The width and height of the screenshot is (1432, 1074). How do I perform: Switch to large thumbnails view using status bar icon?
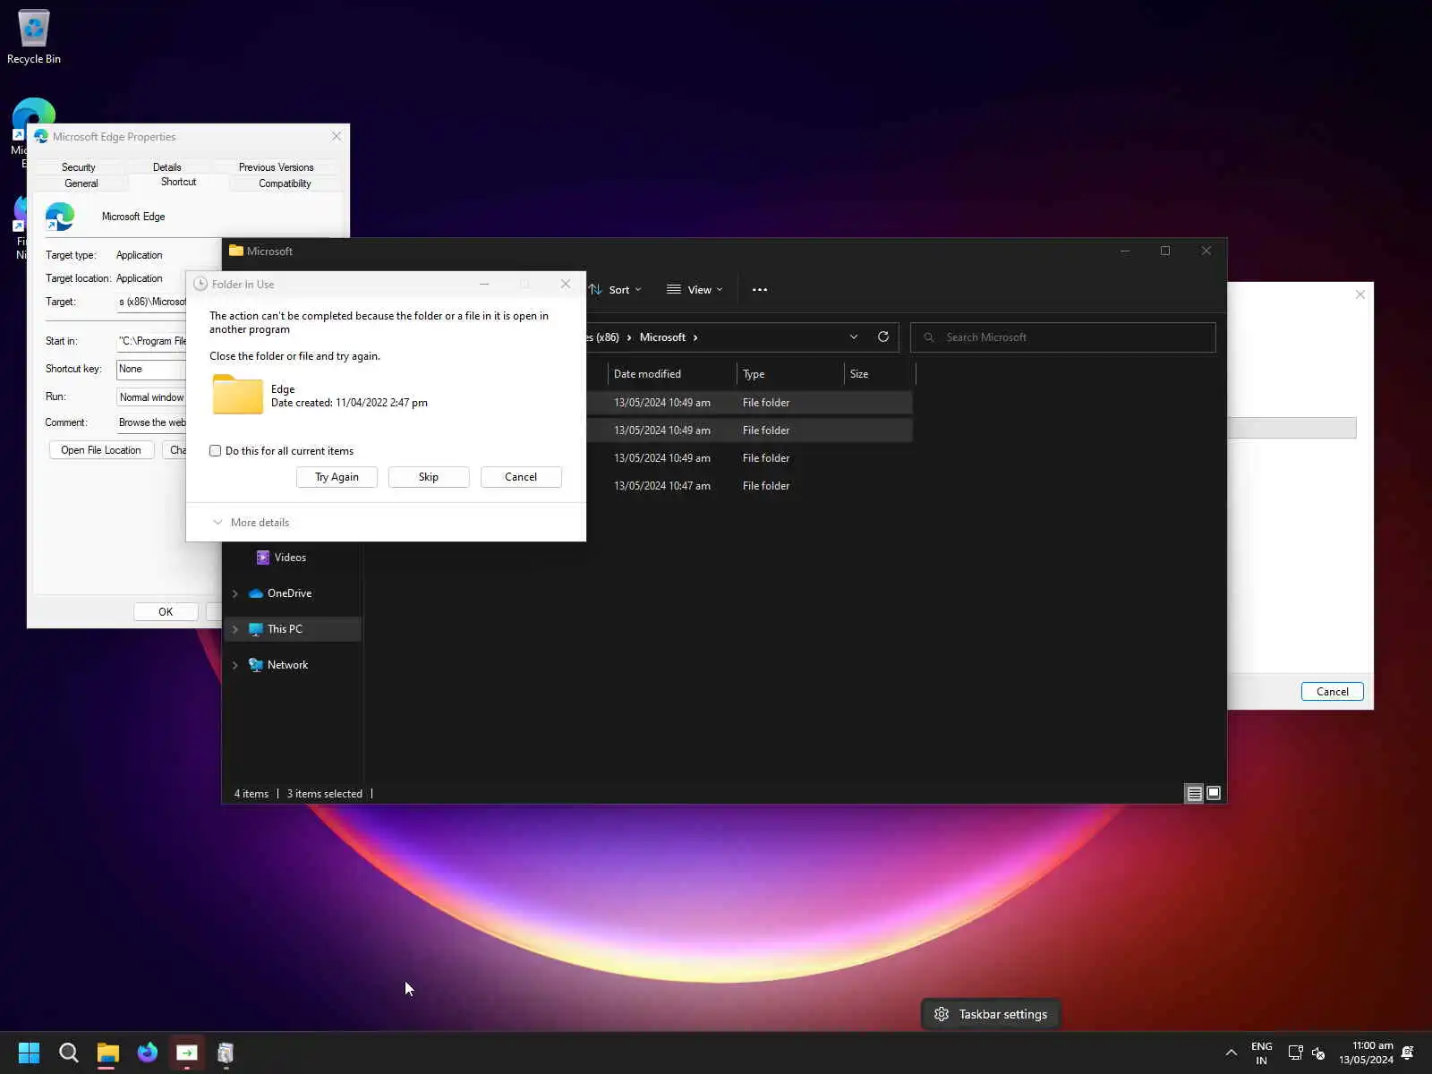point(1214,794)
